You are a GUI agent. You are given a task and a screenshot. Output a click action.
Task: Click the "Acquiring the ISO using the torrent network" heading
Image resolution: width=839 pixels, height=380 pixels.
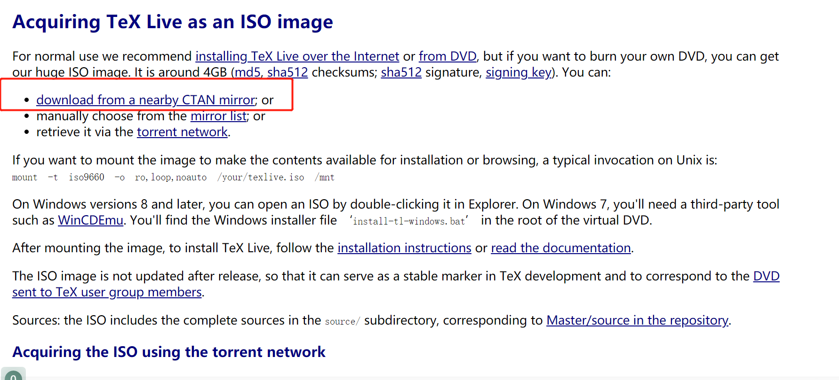(x=169, y=352)
